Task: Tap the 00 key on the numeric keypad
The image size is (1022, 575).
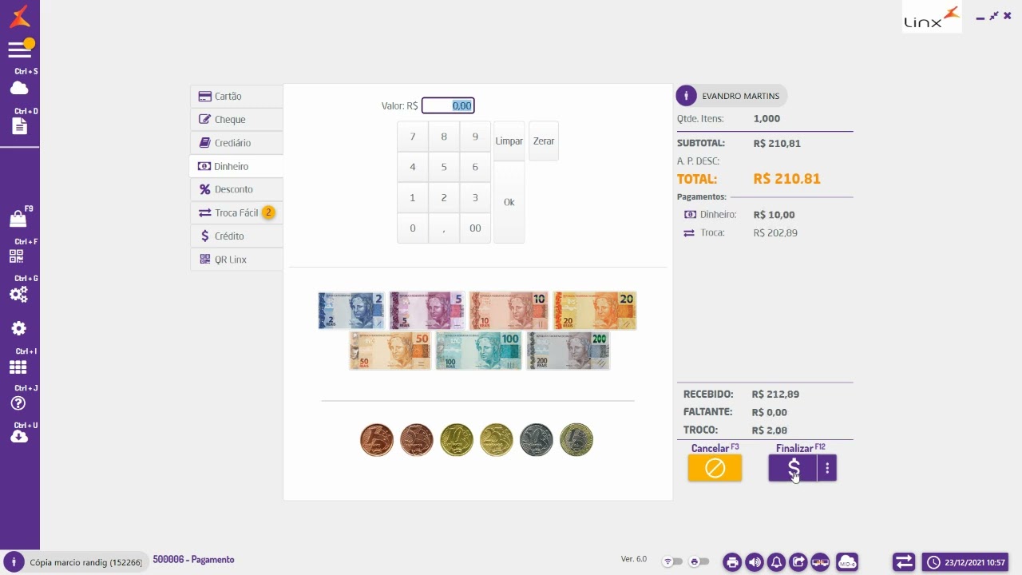Action: [x=475, y=228]
